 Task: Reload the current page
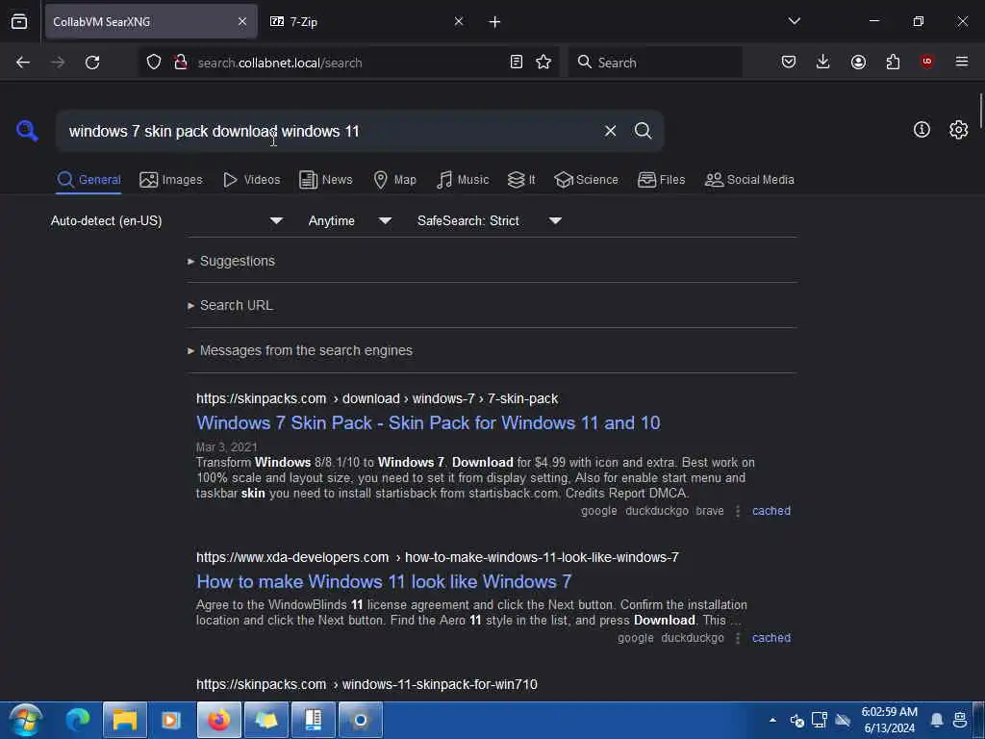92,63
